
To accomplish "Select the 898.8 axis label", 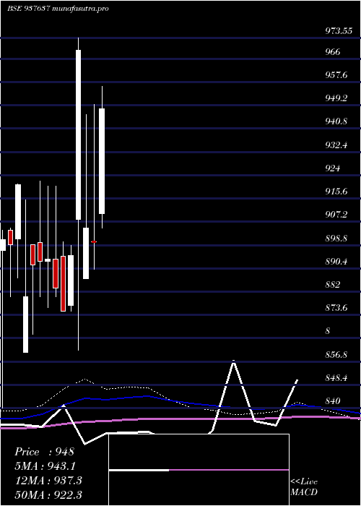I will coord(336,238).
